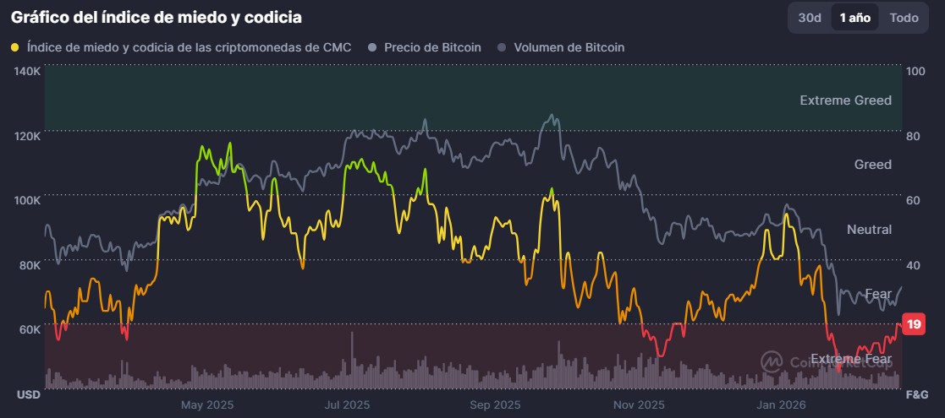The image size is (945, 418).
Task: Show the "Todo" full history range
Action: (904, 18)
